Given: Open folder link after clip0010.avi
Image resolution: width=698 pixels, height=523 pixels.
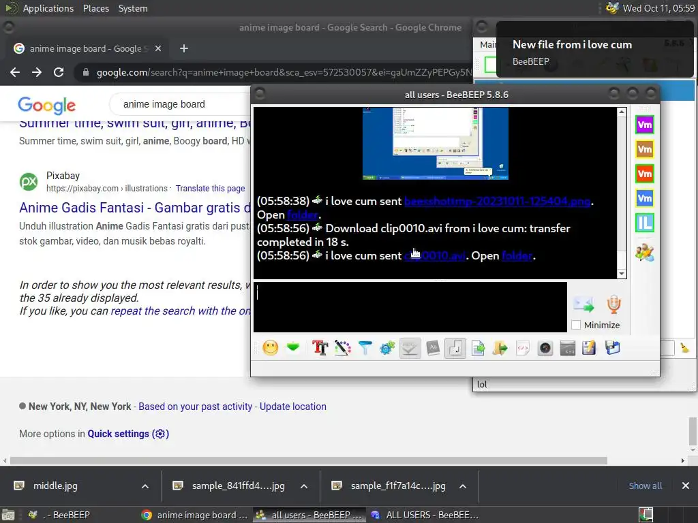Looking at the screenshot, I should pos(517,256).
